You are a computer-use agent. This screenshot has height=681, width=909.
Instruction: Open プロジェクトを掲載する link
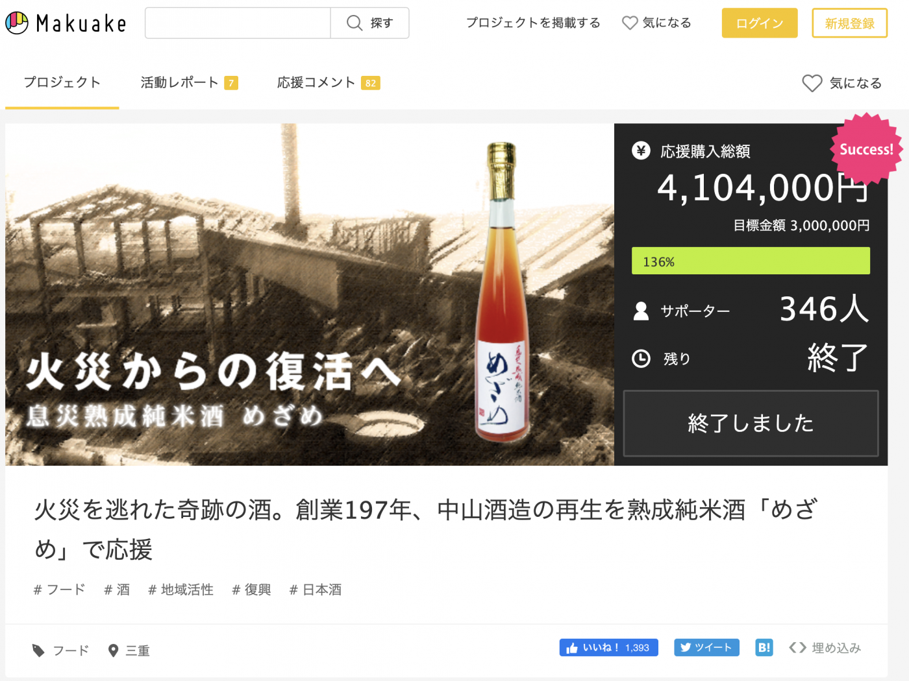pos(533,23)
